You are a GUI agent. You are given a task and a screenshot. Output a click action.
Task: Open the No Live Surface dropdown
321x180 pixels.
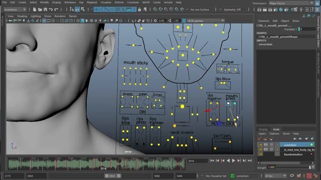click(200, 9)
